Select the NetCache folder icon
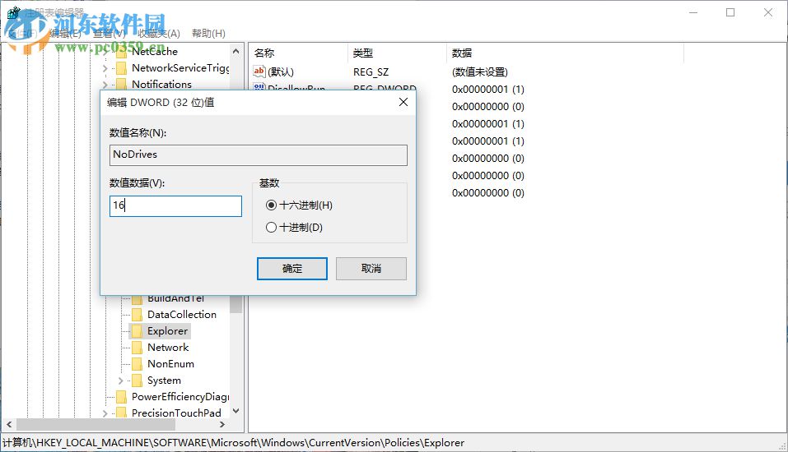Viewport: 788px width, 452px height. click(x=121, y=52)
